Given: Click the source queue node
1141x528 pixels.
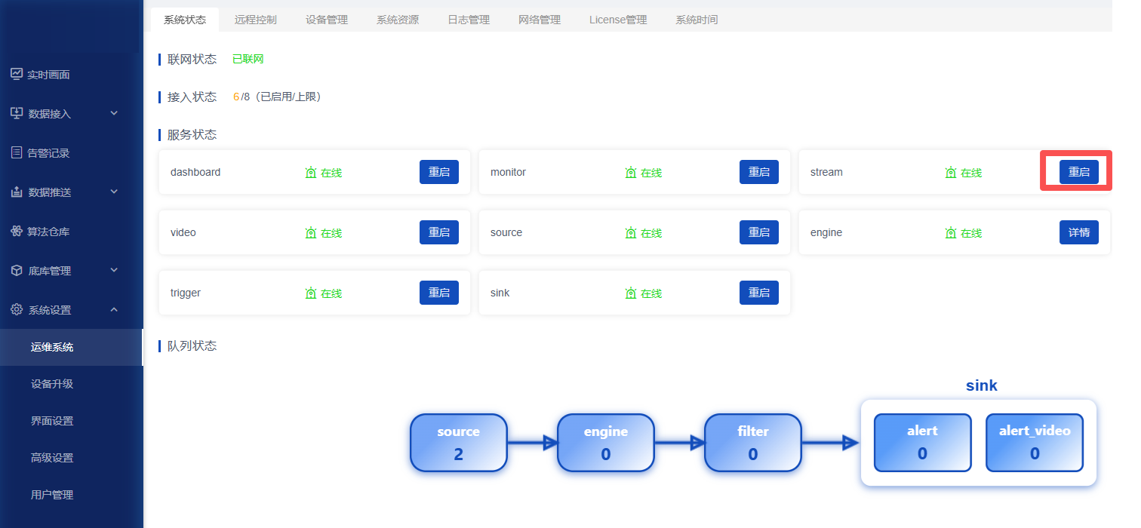Looking at the screenshot, I should [459, 443].
